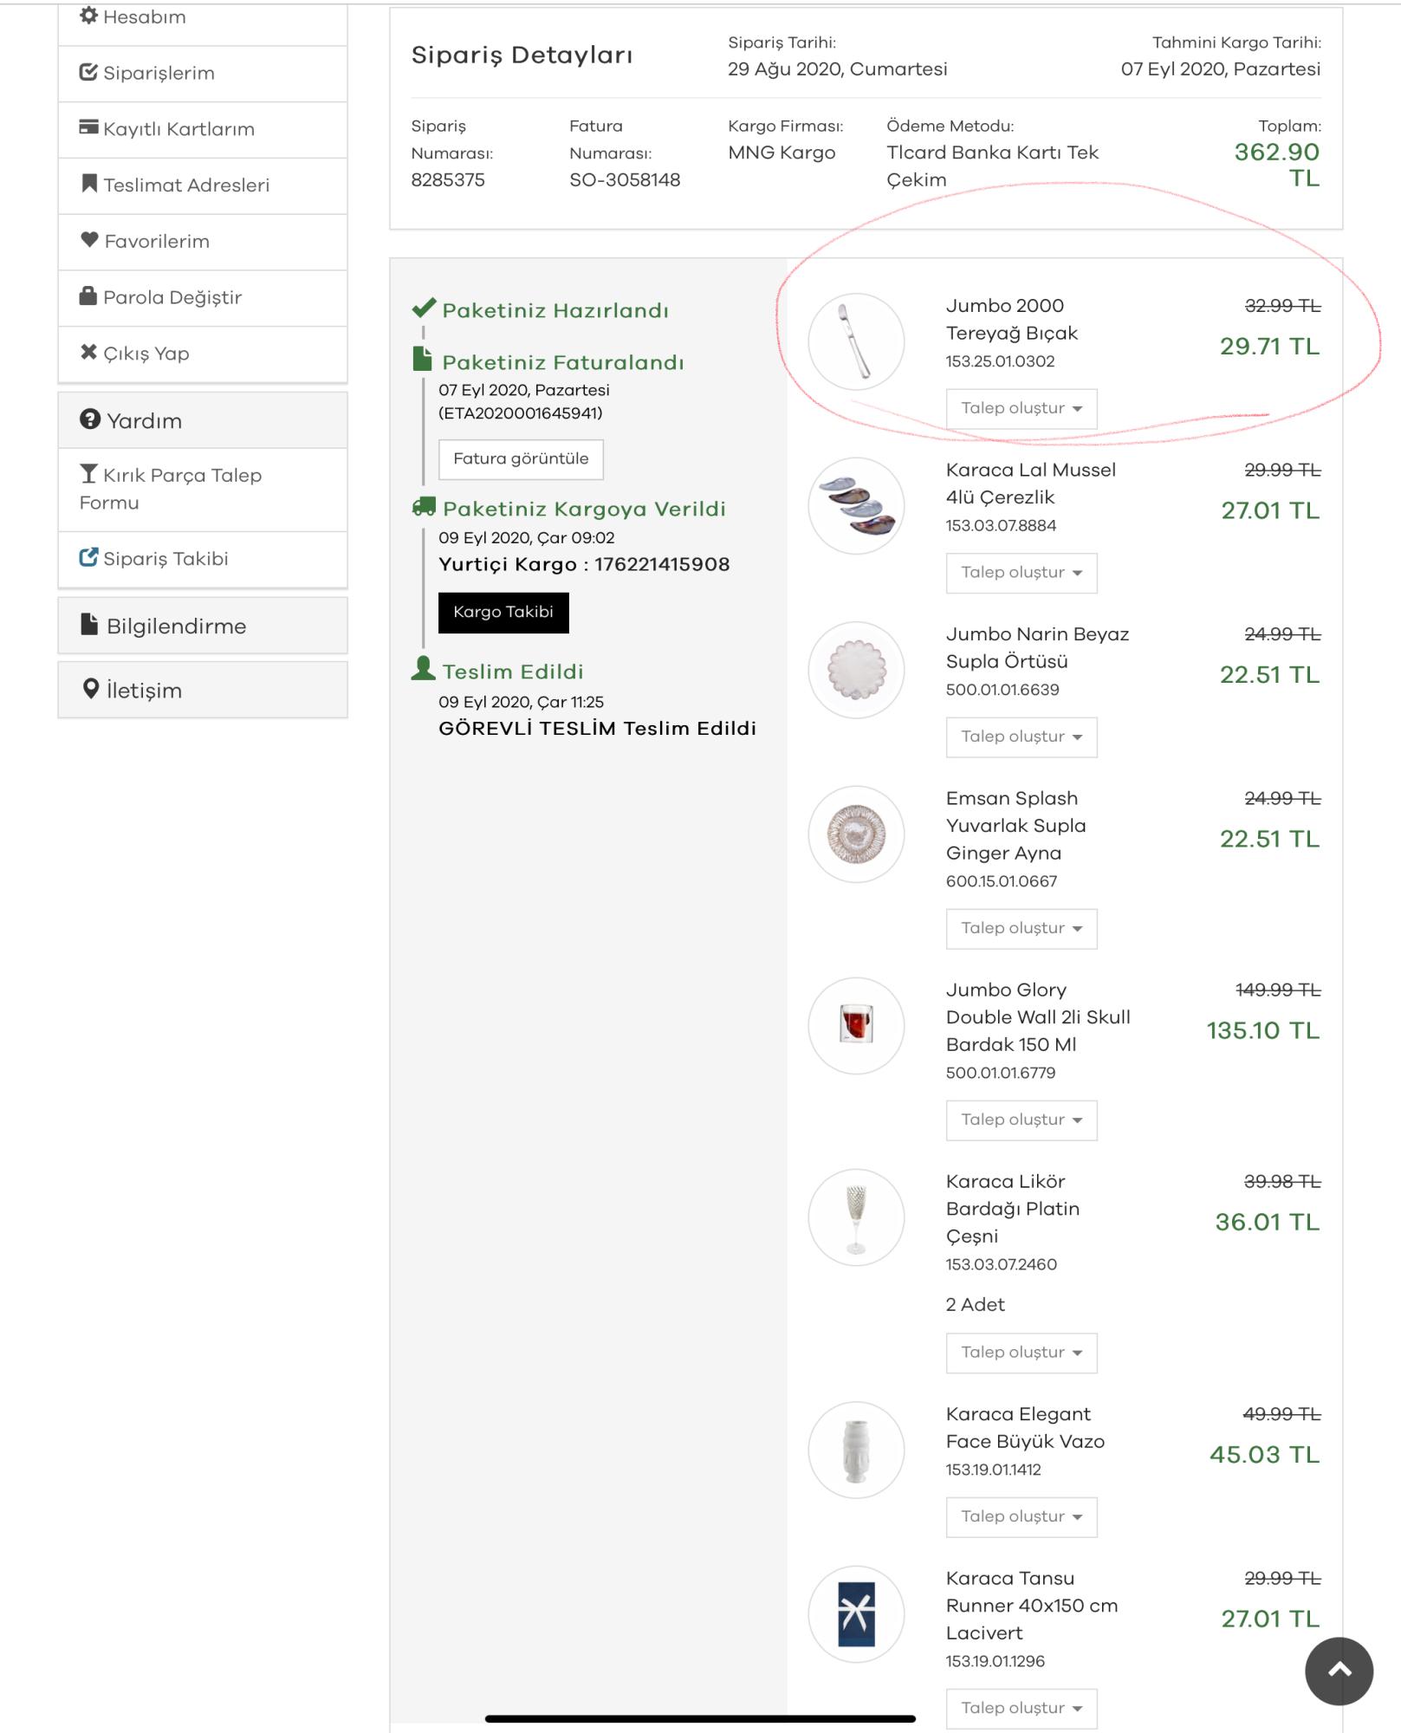Go to Favorilerim menu item

pos(203,242)
